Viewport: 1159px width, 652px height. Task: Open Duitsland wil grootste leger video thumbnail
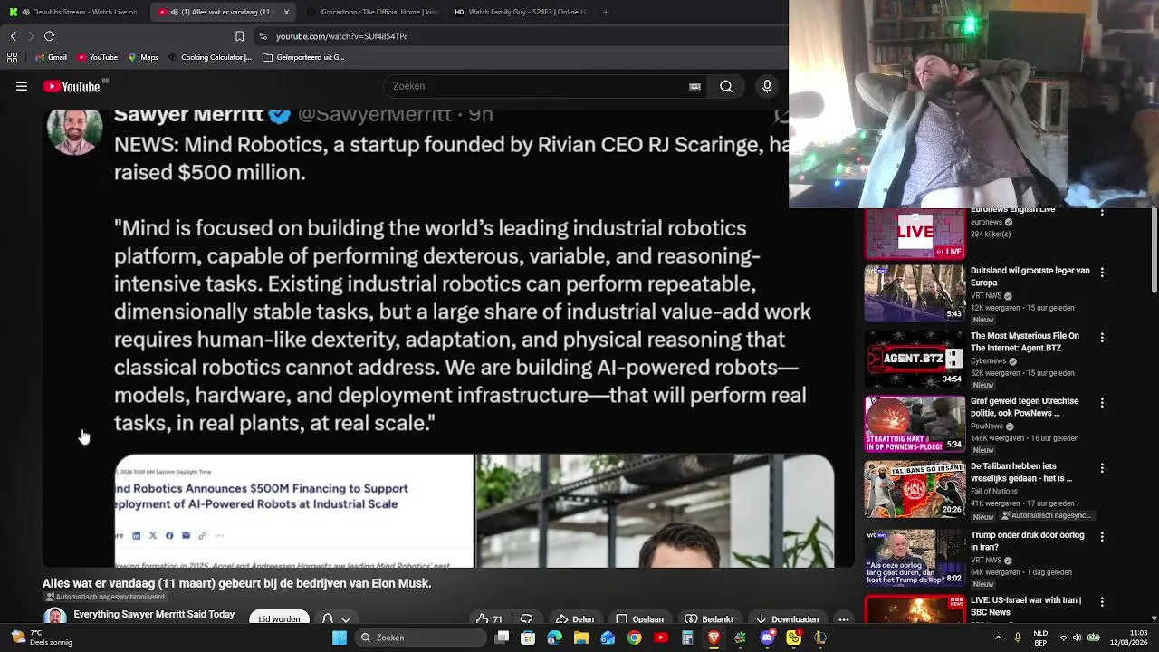[915, 293]
